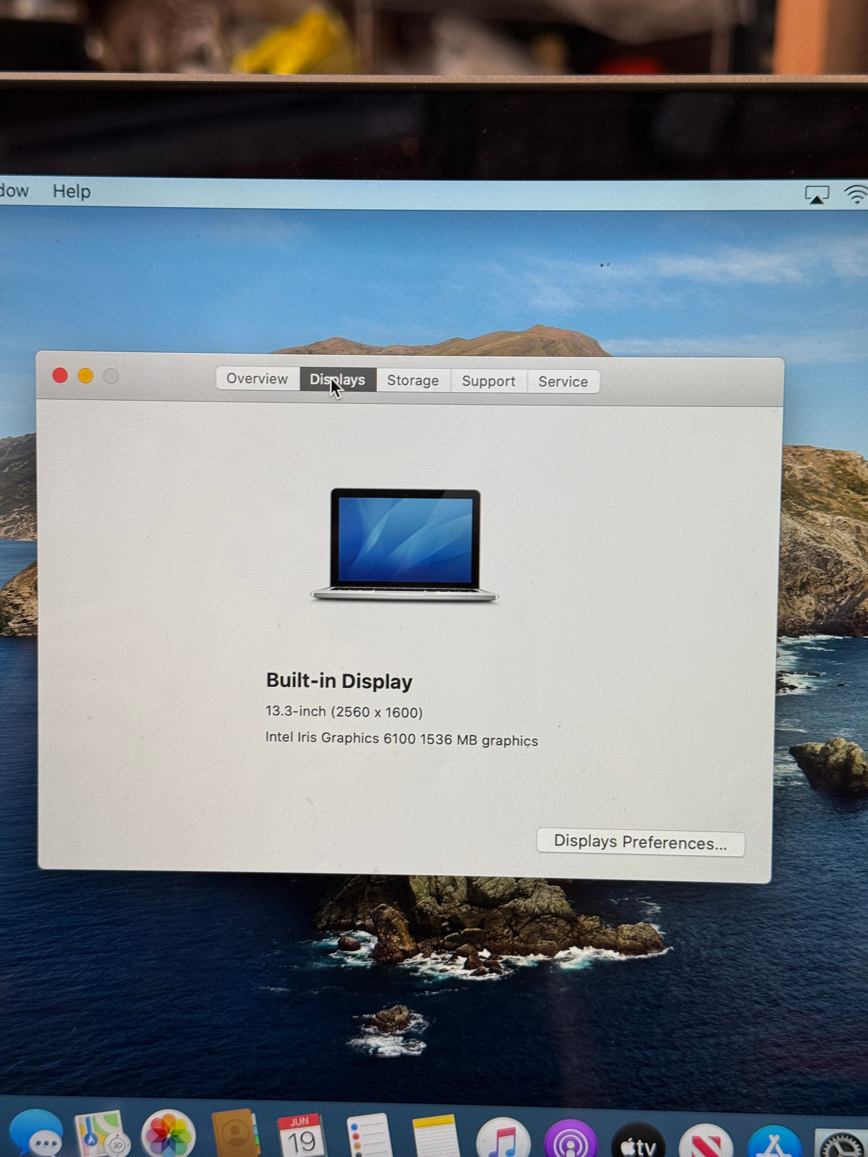Switch to the Storage tab
Image resolution: width=868 pixels, height=1157 pixels.
pos(413,380)
